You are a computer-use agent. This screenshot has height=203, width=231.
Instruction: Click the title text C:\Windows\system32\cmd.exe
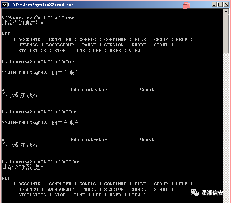click(x=41, y=5)
